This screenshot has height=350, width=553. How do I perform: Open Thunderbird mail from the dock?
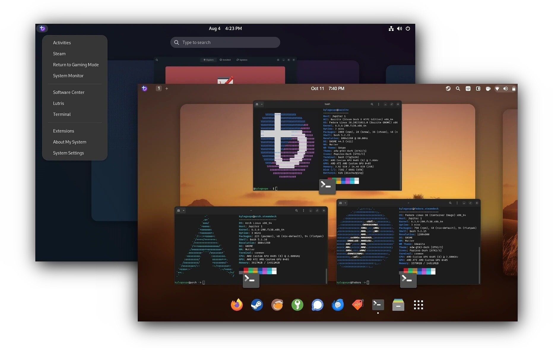(337, 305)
